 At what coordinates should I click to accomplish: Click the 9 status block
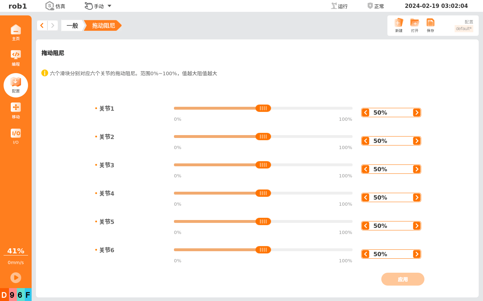pyautogui.click(x=13, y=295)
